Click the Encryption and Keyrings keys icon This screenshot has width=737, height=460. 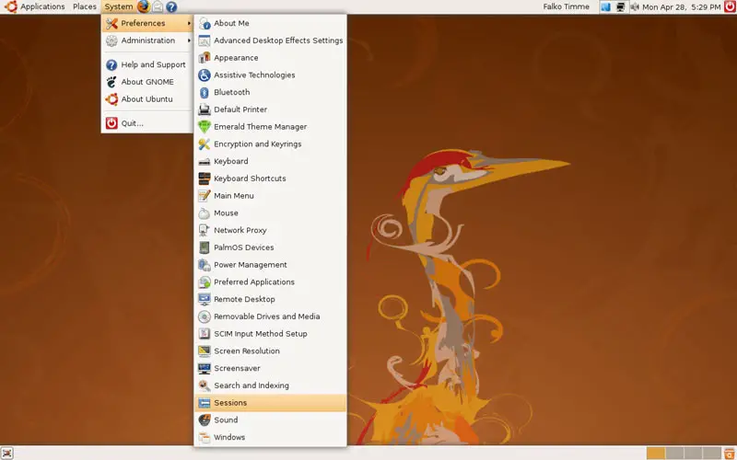click(x=205, y=144)
